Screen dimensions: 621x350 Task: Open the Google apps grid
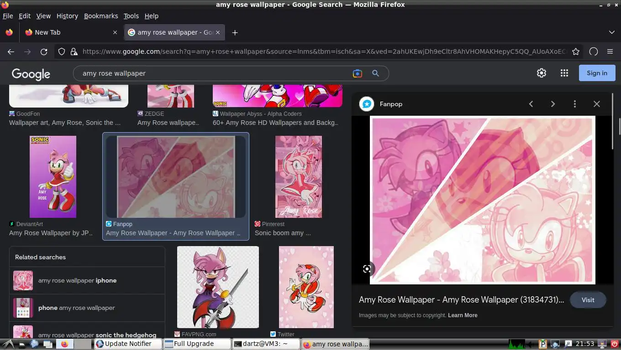[x=564, y=73]
